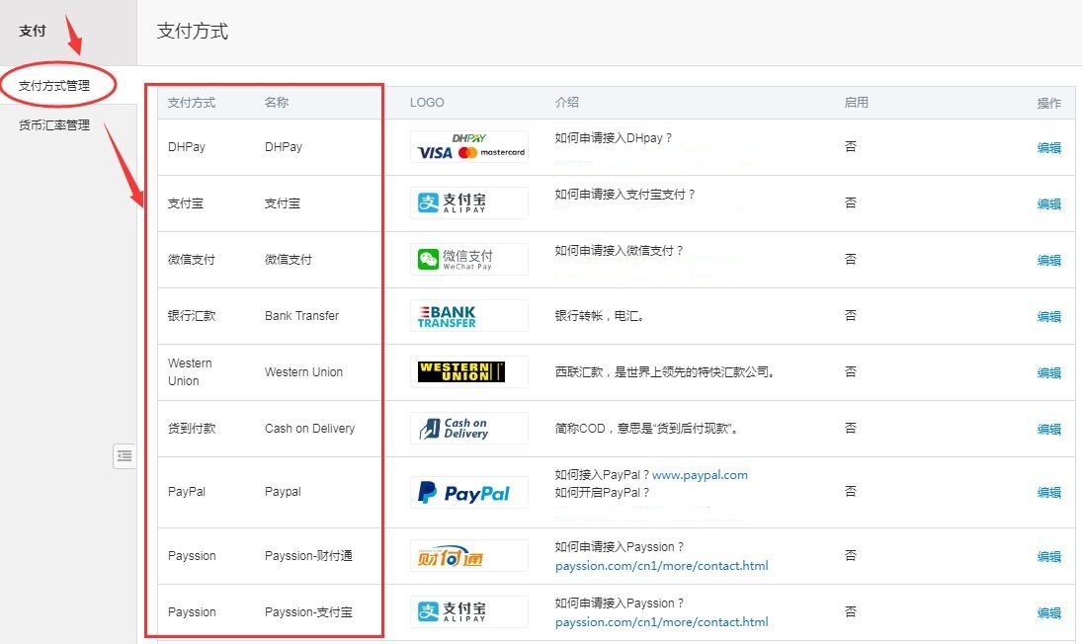Viewport: 1082px width, 644px height.
Task: Collapse the sidebar using the toggle icon
Action: tap(125, 455)
